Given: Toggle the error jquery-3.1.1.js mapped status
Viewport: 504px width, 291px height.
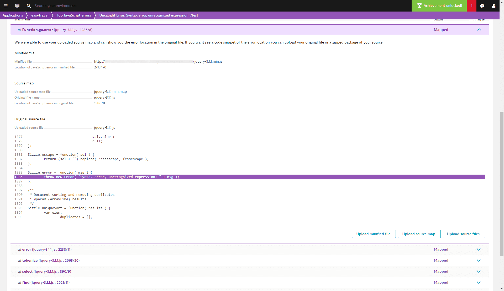Looking at the screenshot, I should (479, 249).
